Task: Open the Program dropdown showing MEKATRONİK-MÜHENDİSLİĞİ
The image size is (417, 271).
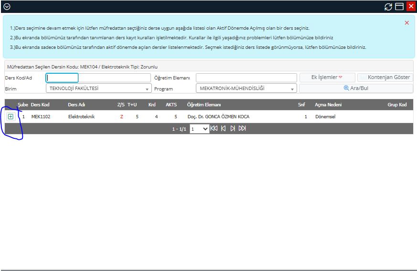Action: [x=246, y=89]
